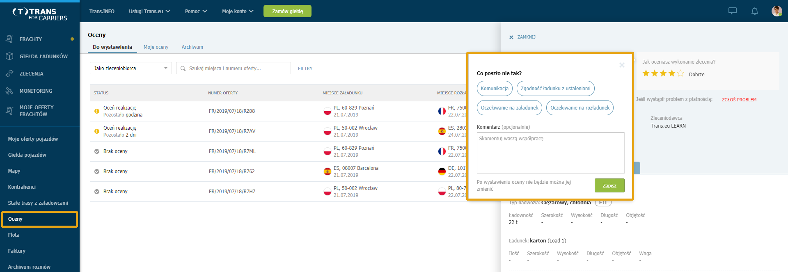Click the Trans for Carriers logo
Screen dimensions: 788x272
tap(40, 14)
